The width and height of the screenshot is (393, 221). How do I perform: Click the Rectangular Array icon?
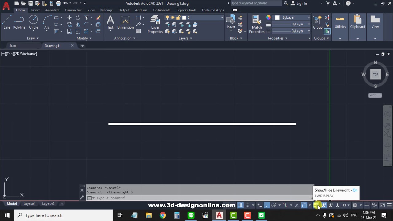87,31
